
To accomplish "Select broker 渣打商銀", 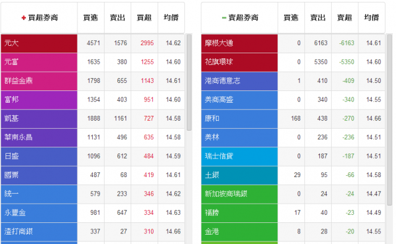I will [39, 232].
